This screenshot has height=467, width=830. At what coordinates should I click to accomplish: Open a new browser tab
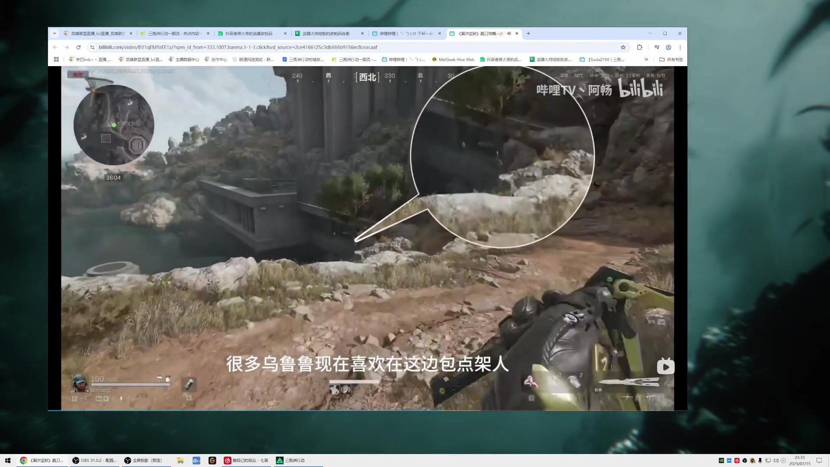[x=528, y=33]
